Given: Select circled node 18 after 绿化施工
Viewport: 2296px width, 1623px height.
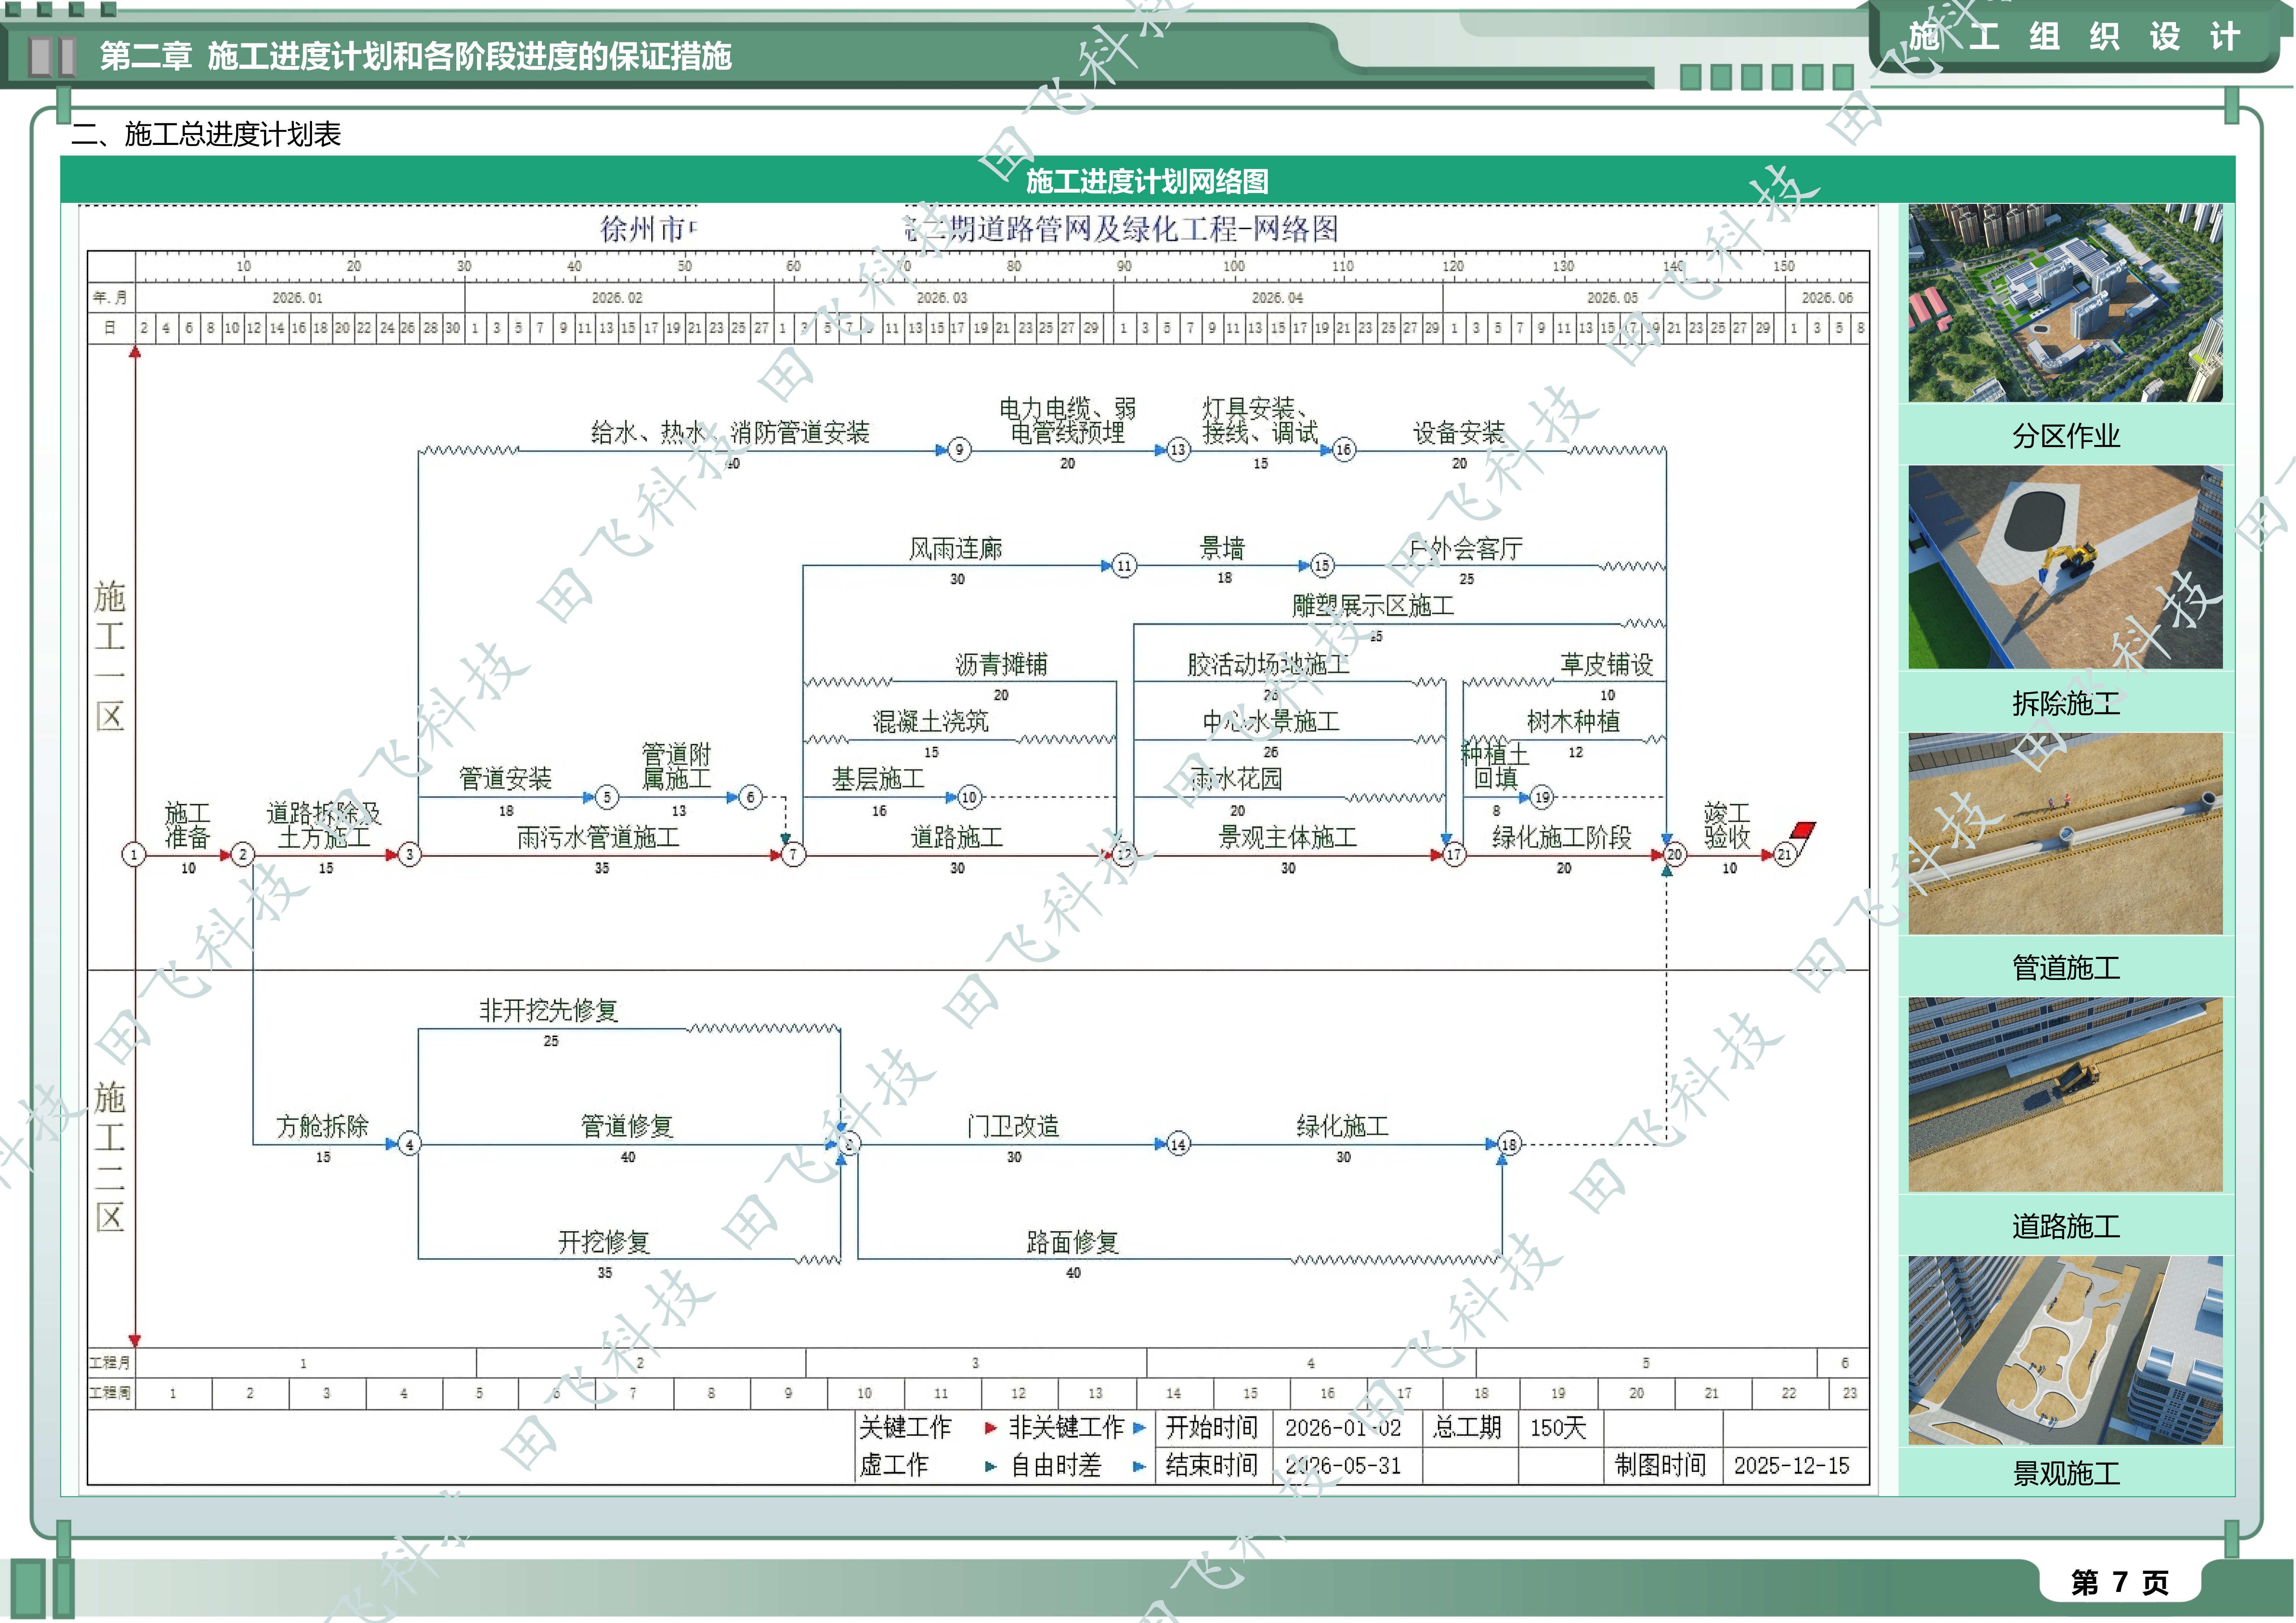Looking at the screenshot, I should (1509, 1144).
